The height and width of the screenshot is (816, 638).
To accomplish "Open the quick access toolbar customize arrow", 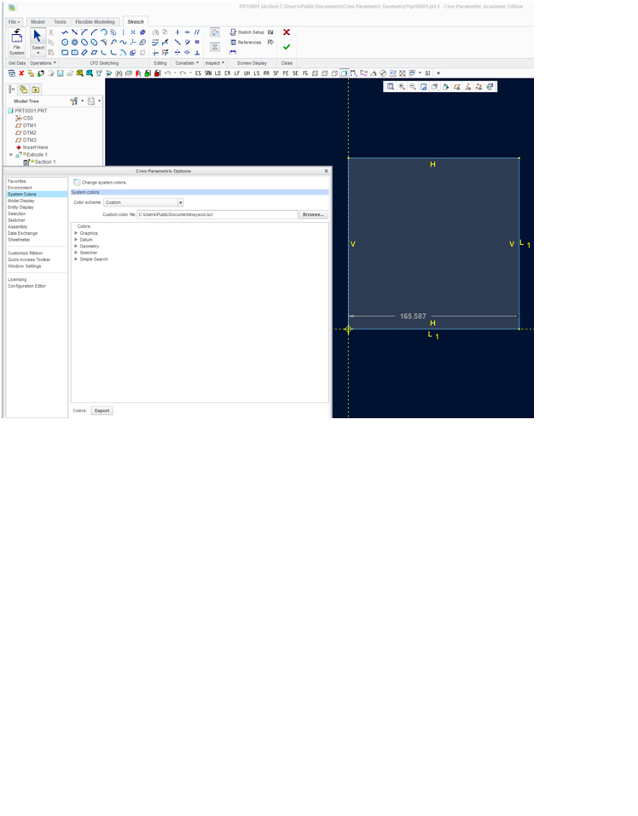I will click(x=438, y=73).
